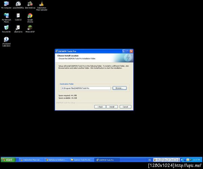The width and height of the screenshot is (203, 169).
Task: Click the Install button
Action: click(x=112, y=107)
